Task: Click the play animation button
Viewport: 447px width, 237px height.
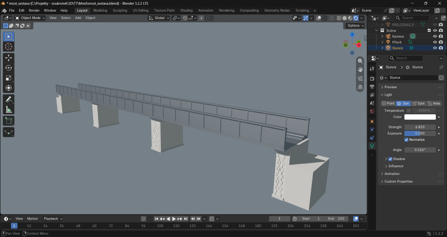Action: click(174, 219)
